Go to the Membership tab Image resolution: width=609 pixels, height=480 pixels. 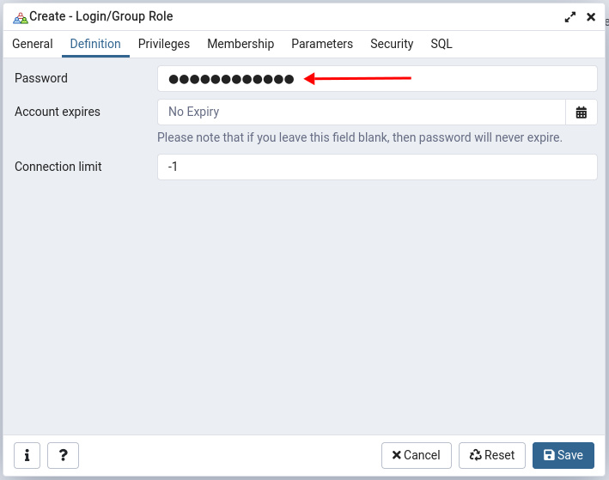[241, 44]
